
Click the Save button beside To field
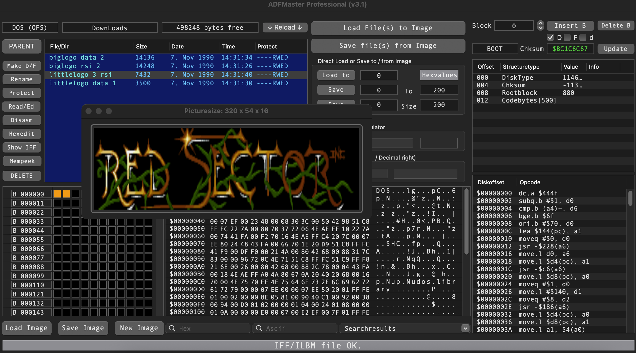[336, 90]
